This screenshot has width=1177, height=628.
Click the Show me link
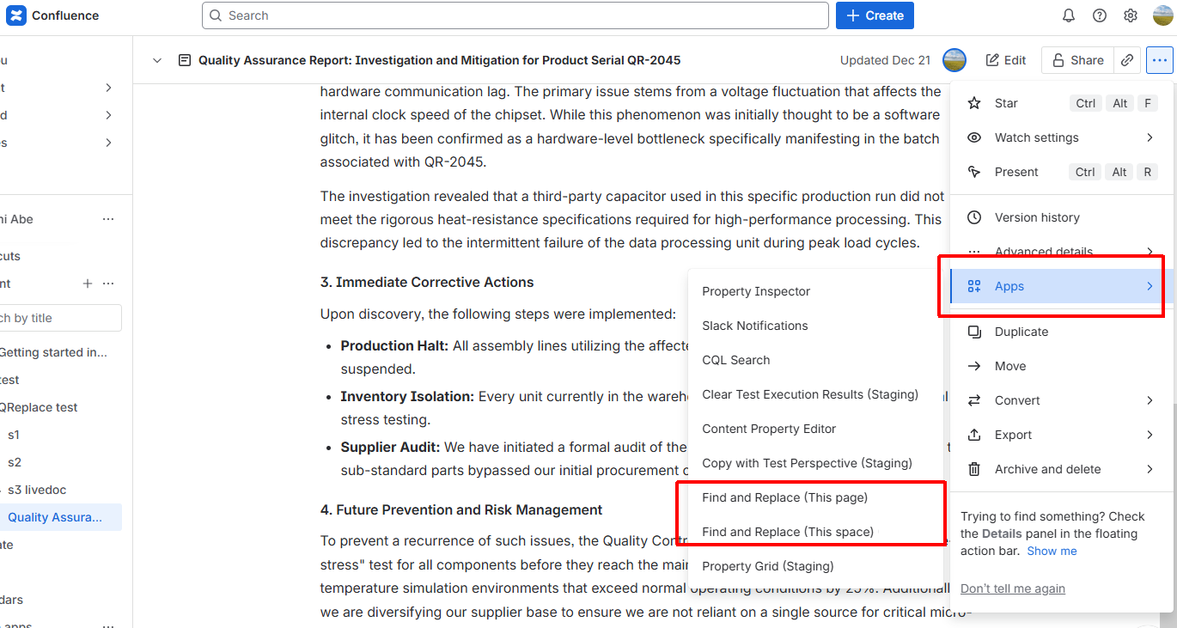tap(1052, 551)
